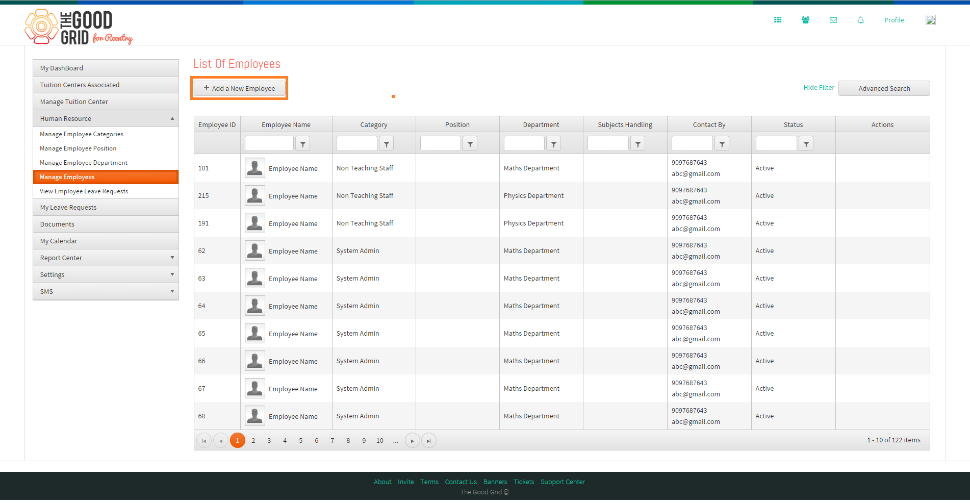This screenshot has height=503, width=970.
Task: Click the Department column filter icon
Action: 554,144
